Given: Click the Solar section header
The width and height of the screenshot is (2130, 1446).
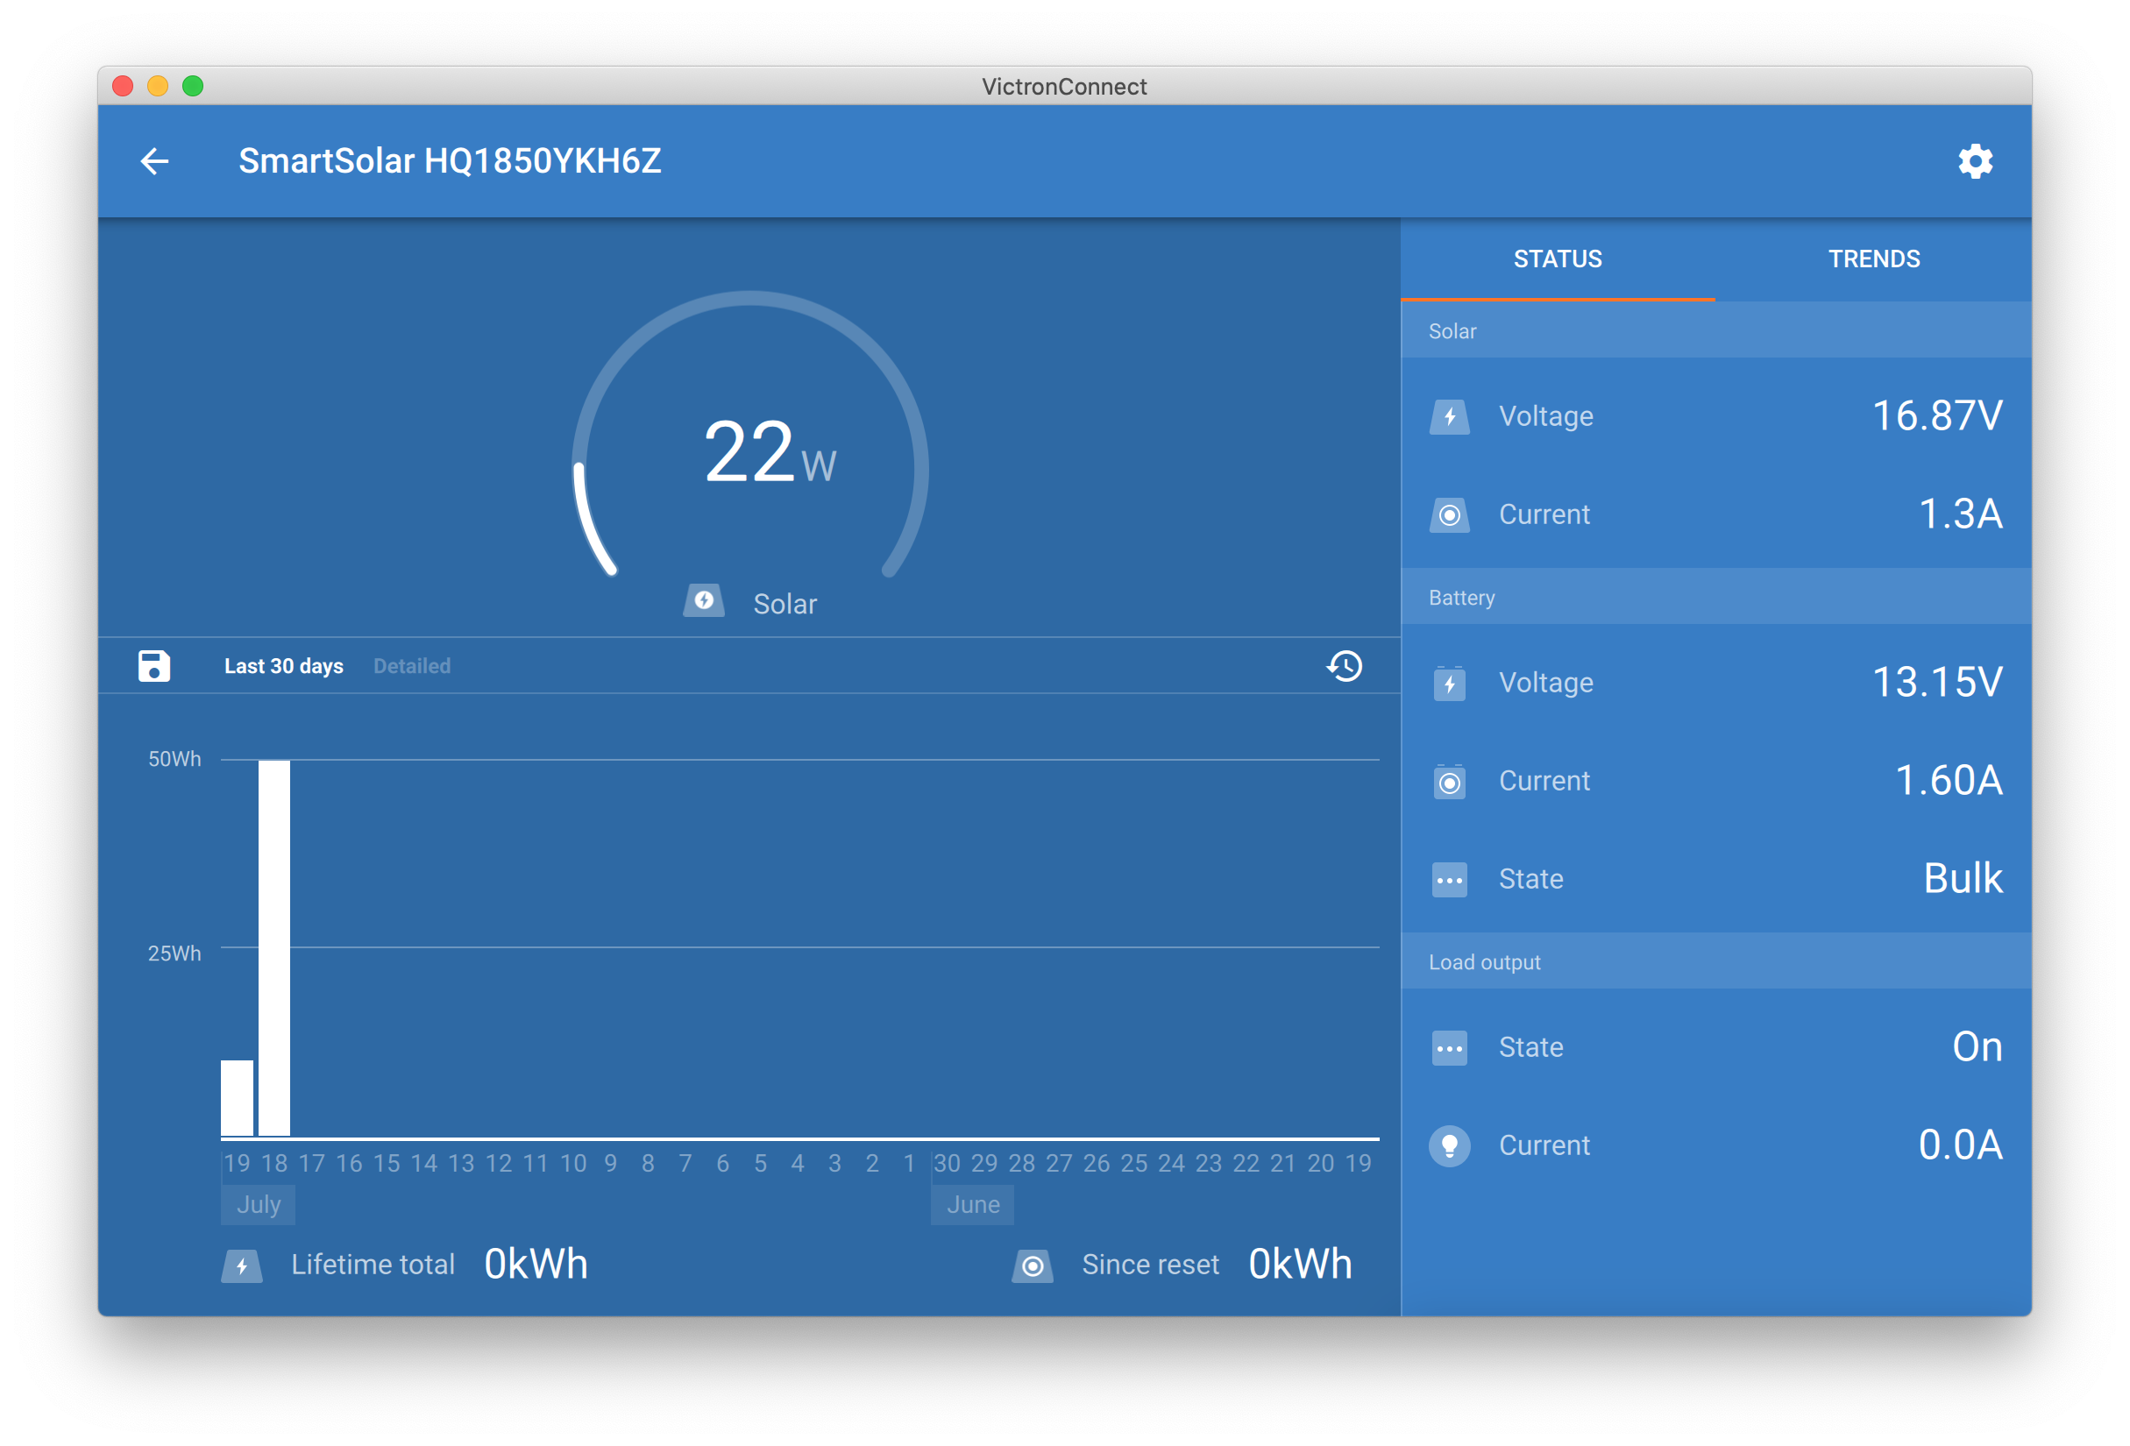Looking at the screenshot, I should [1715, 330].
